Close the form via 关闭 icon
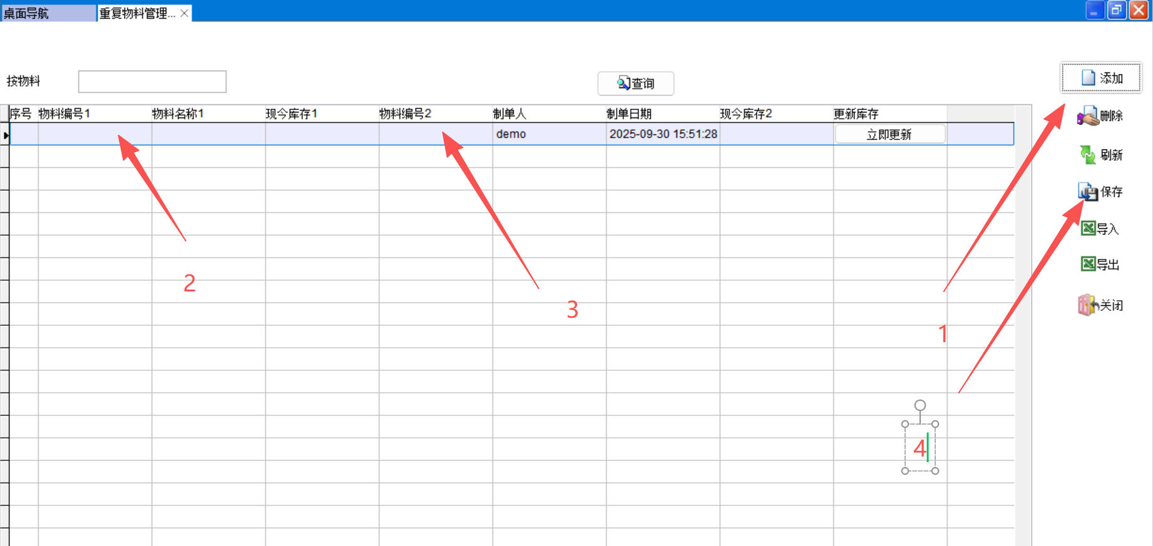Viewport: 1153px width, 546px height. pos(1088,305)
